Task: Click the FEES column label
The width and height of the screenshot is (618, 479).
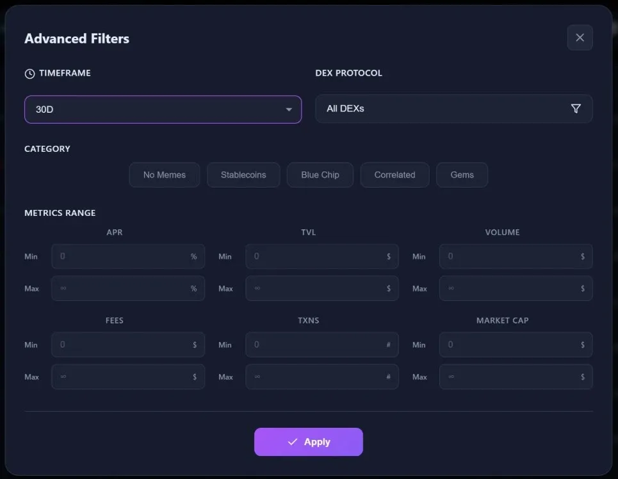Action: pyautogui.click(x=114, y=321)
